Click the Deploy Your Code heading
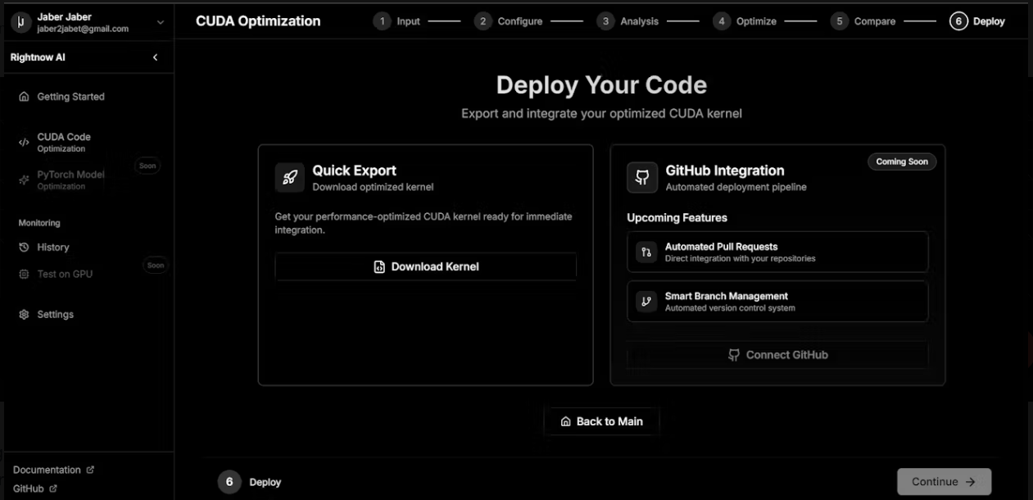The height and width of the screenshot is (500, 1033). coord(601,85)
